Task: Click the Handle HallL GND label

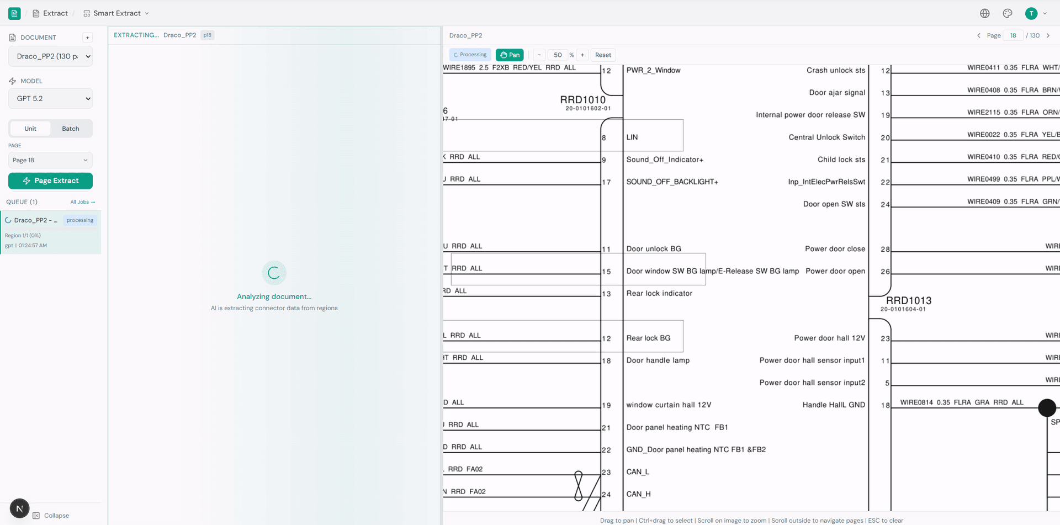Action: (x=834, y=405)
